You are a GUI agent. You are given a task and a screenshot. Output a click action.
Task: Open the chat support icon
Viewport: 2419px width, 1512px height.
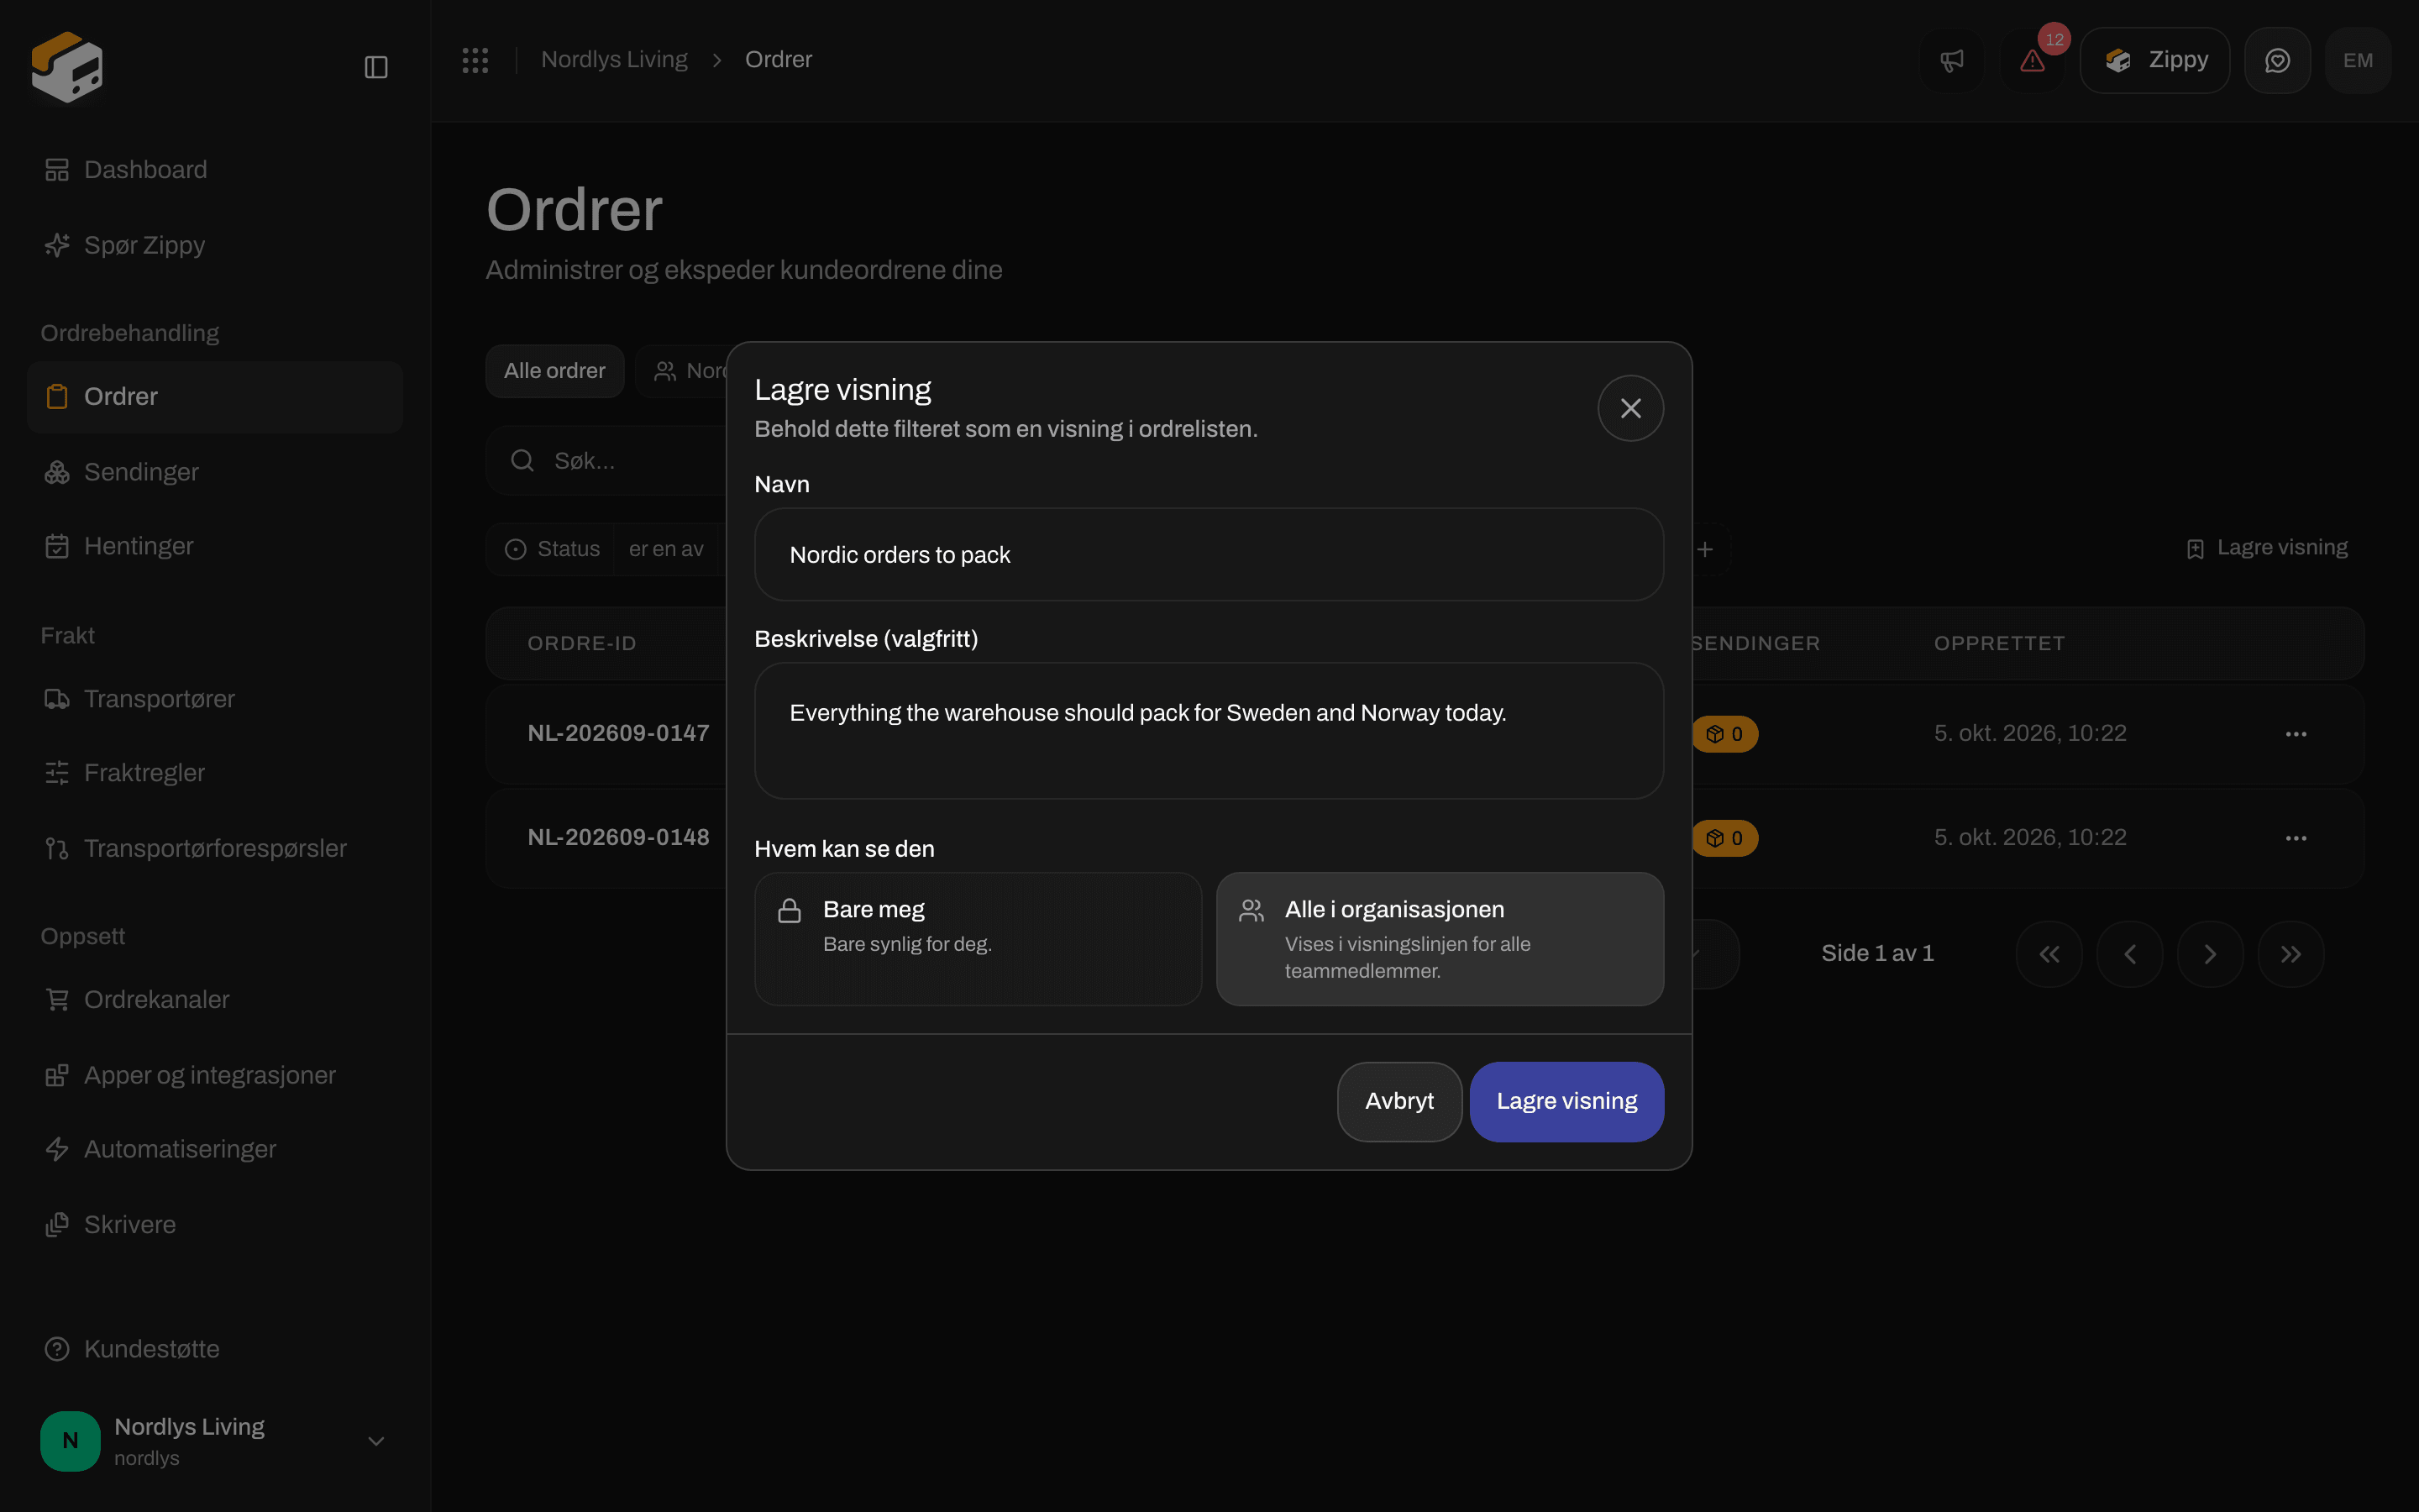tap(2277, 60)
